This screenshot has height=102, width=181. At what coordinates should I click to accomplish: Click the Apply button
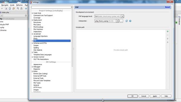[155, 96]
